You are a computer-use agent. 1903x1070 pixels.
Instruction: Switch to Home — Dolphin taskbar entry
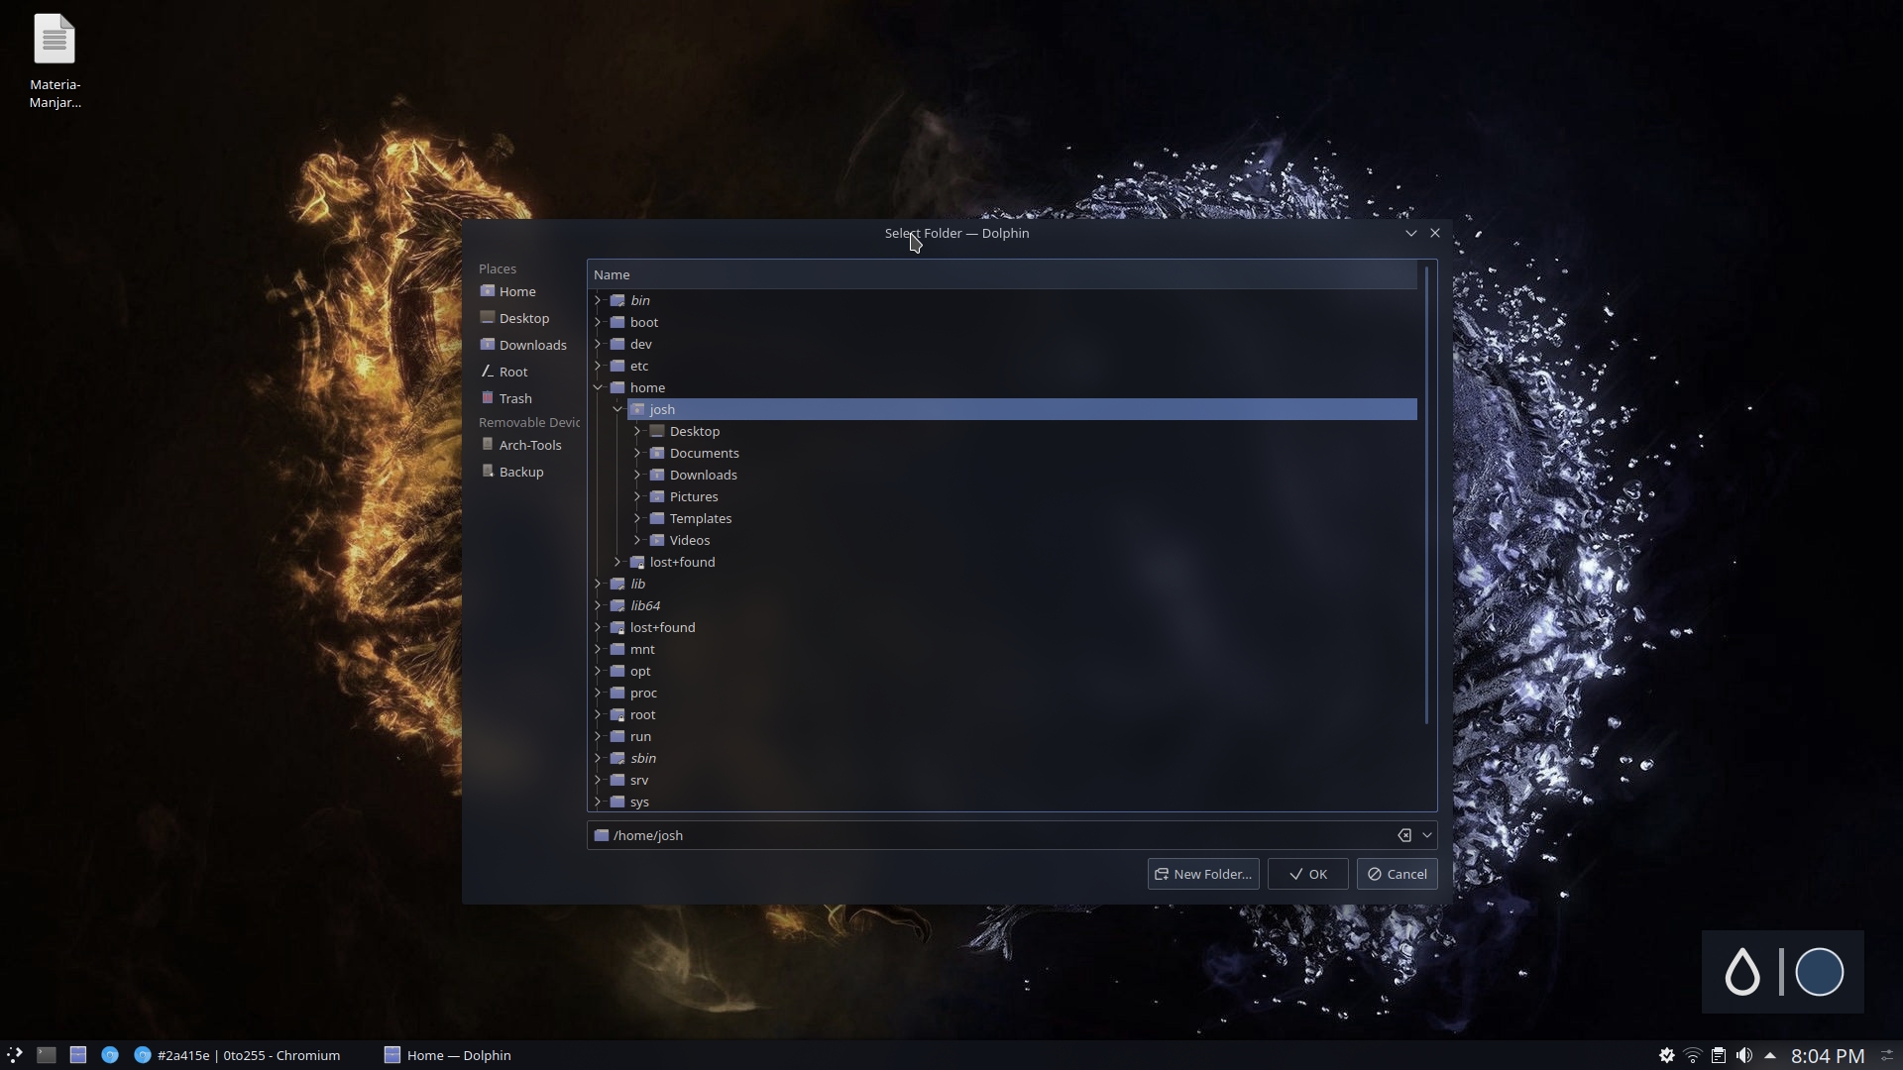(448, 1055)
